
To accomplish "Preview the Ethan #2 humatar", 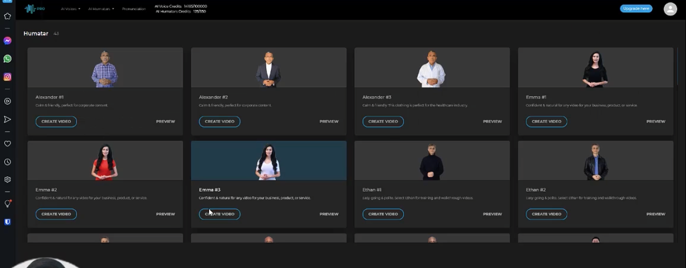I will (x=656, y=214).
